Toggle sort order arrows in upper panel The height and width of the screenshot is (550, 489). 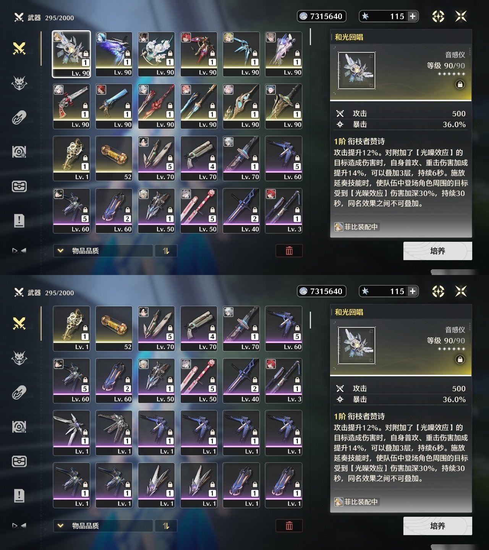point(166,251)
